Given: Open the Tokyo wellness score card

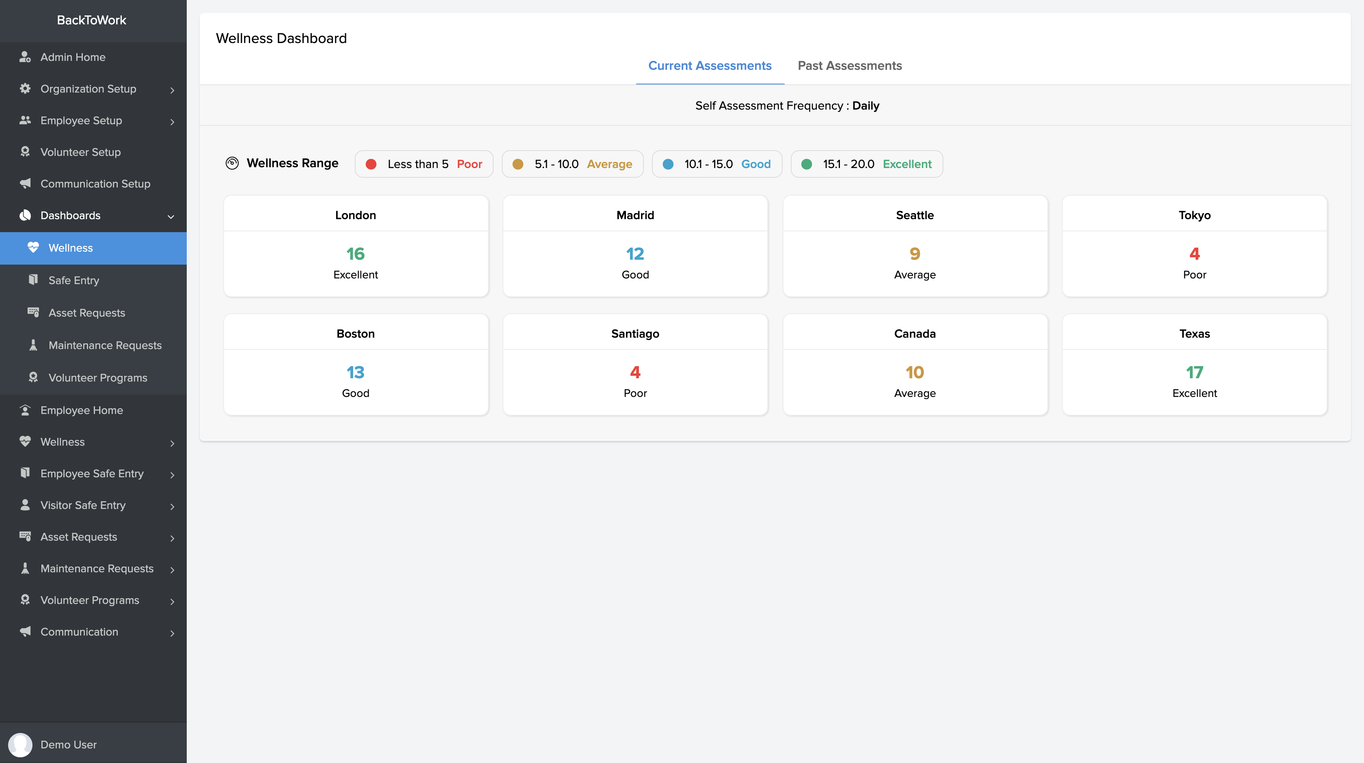Looking at the screenshot, I should coord(1194,246).
